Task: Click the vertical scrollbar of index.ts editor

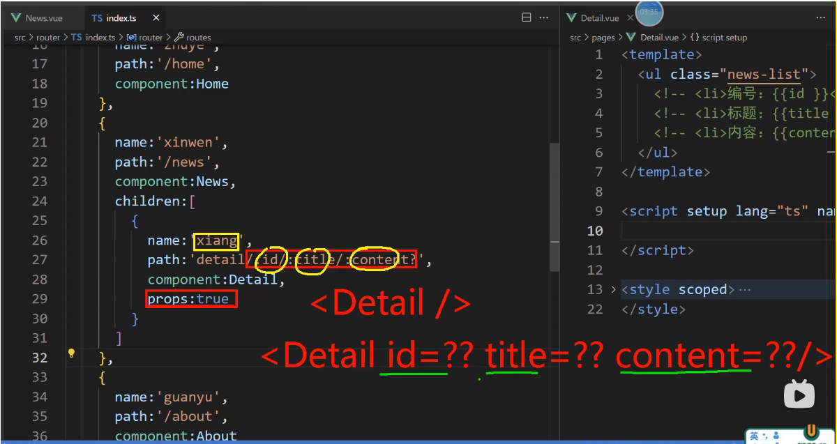Action: tap(555, 207)
